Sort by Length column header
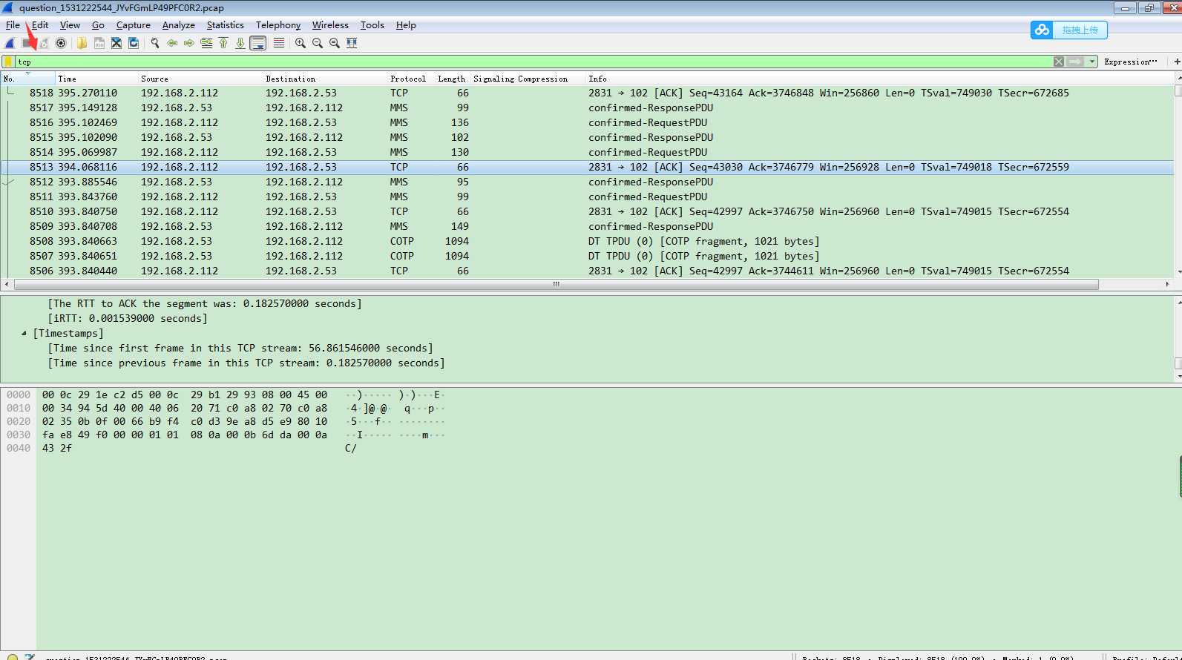Viewport: 1182px width, 660px height. pos(452,79)
